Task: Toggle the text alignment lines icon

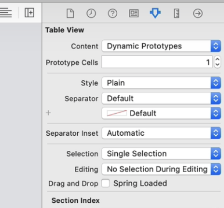Action: [6, 13]
